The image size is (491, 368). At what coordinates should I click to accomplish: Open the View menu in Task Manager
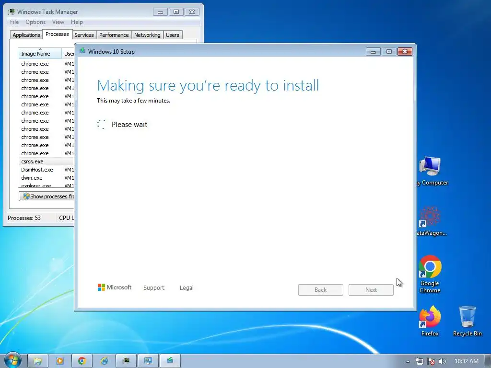click(x=58, y=22)
